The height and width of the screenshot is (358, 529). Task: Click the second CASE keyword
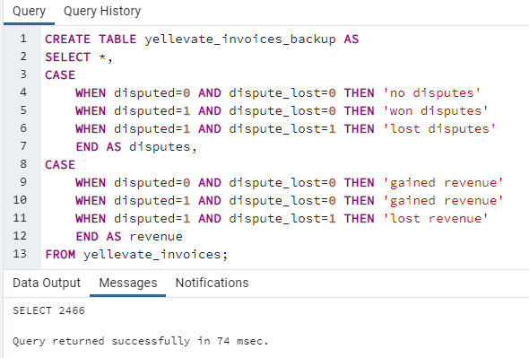(x=60, y=165)
